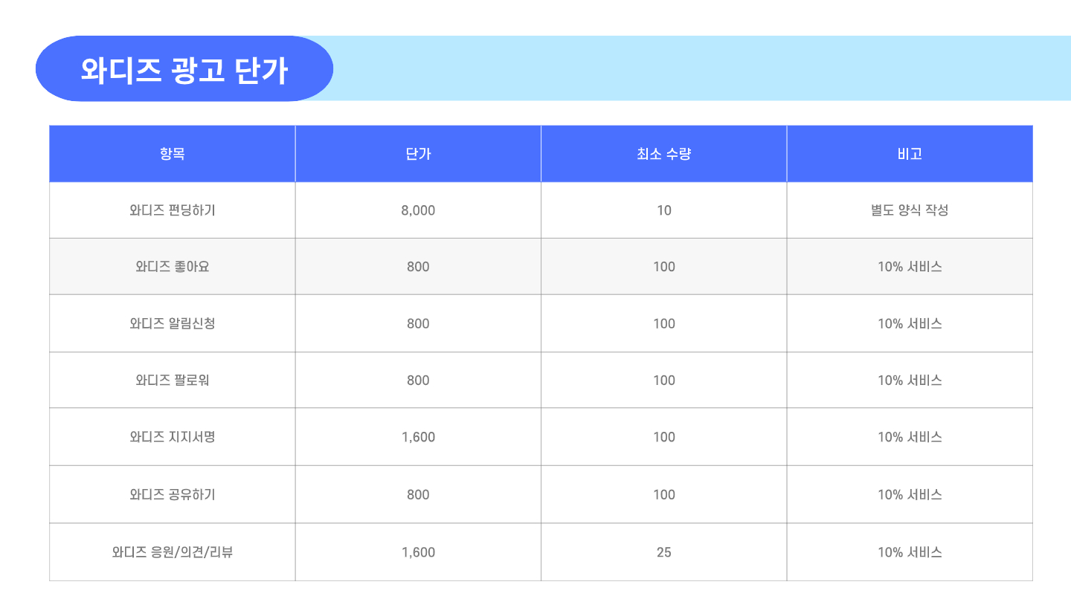Screen dimensions: 1071x602
Task: Click the '와디즈 팔로워' item cell
Action: (173, 381)
